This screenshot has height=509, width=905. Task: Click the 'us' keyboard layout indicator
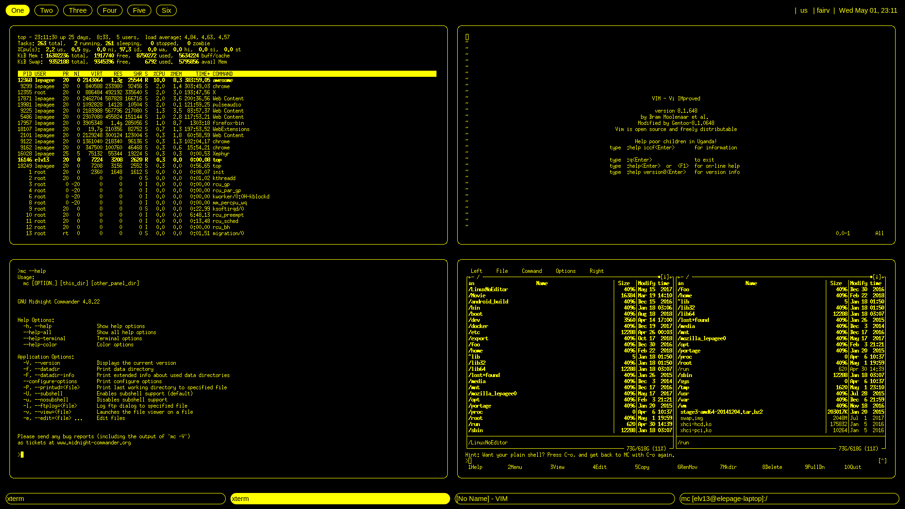point(804,10)
